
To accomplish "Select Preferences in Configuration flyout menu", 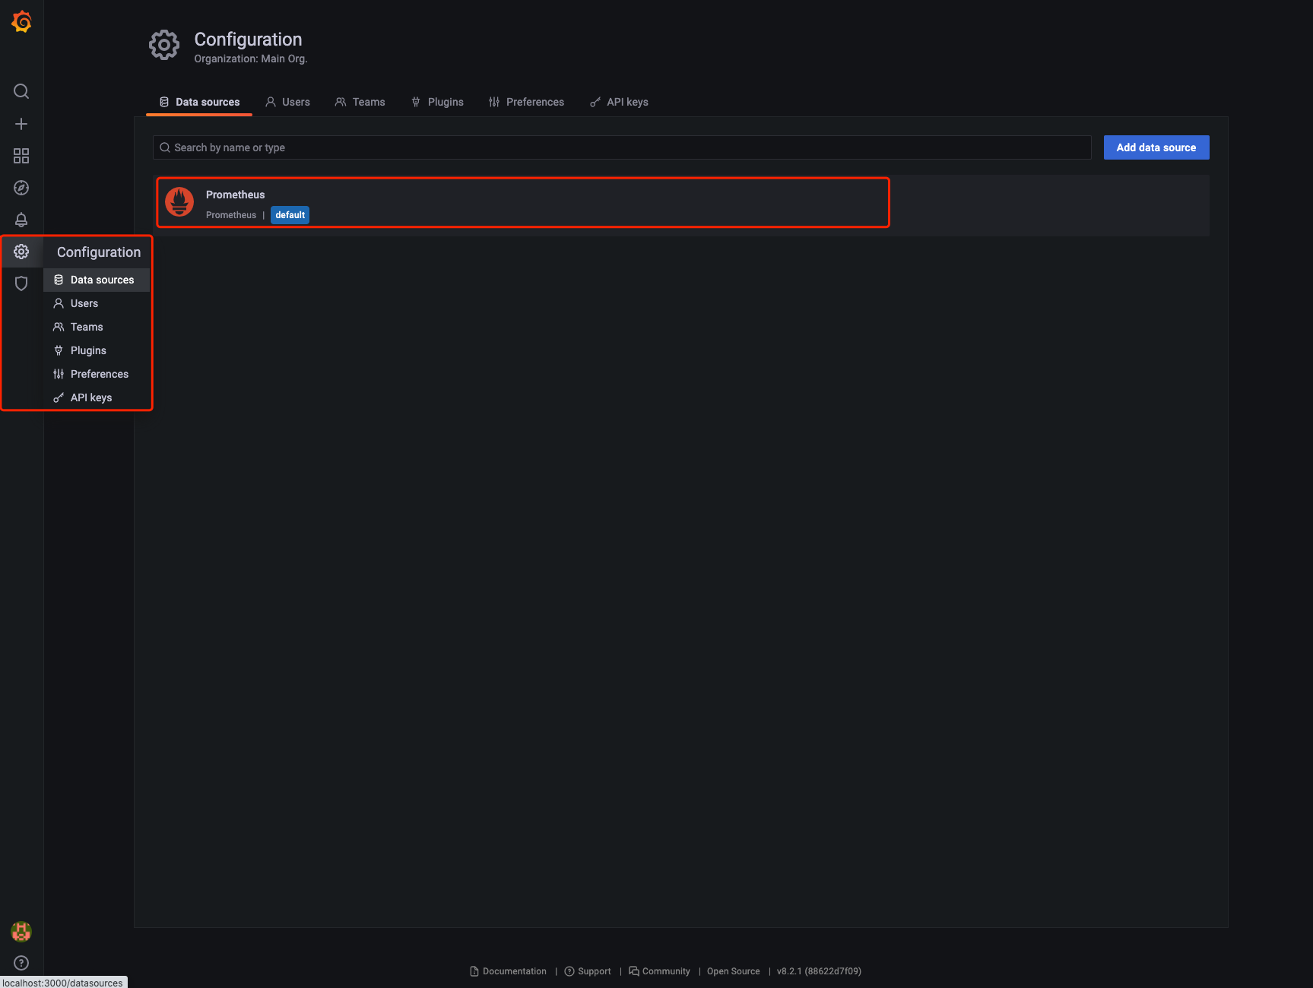I will tap(97, 374).
